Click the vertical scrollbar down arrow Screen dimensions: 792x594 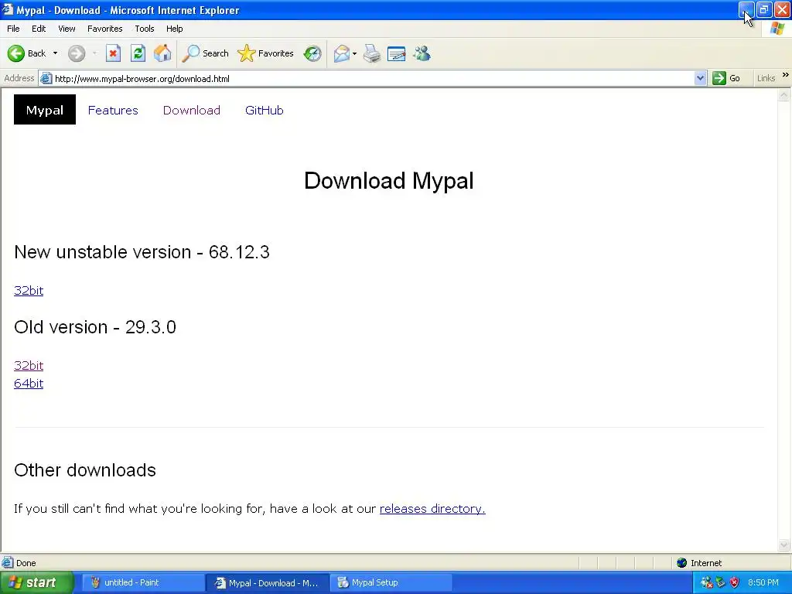(784, 544)
